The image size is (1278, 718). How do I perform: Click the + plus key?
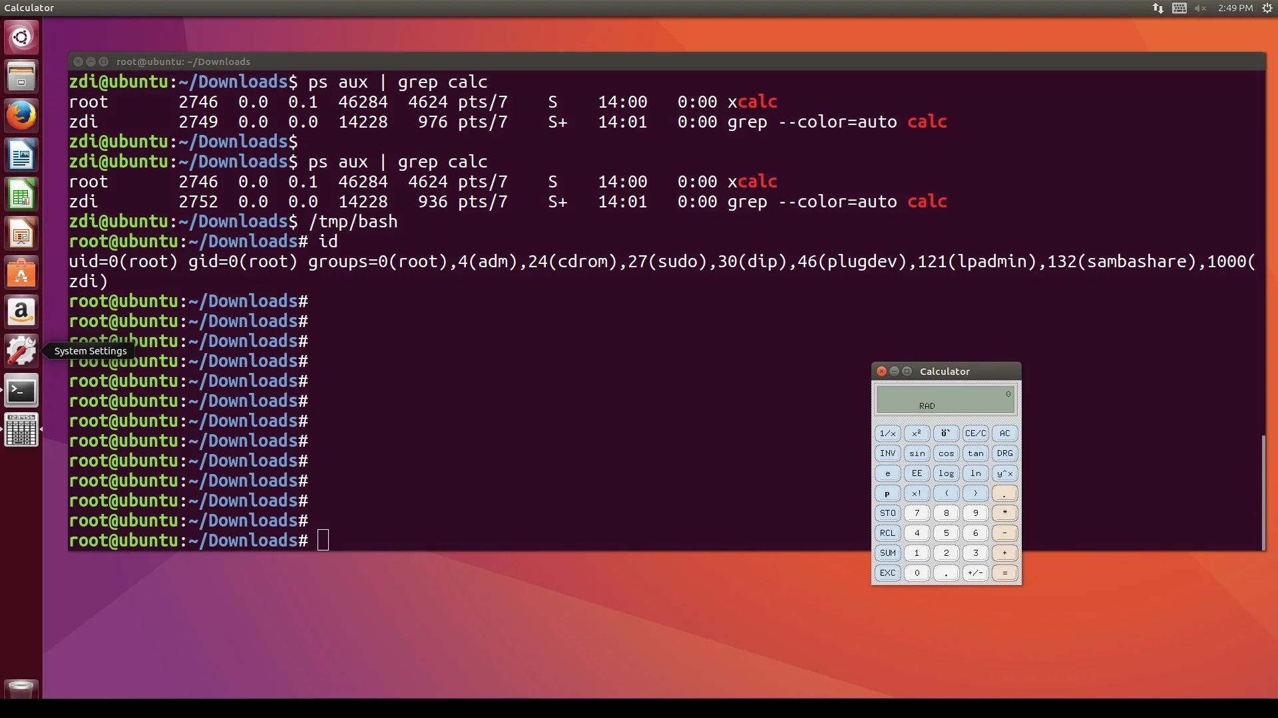pyautogui.click(x=1005, y=553)
